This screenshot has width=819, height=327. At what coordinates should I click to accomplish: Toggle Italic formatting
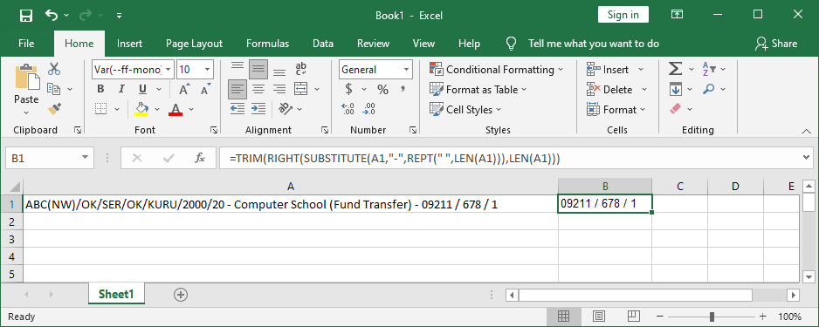coord(121,89)
